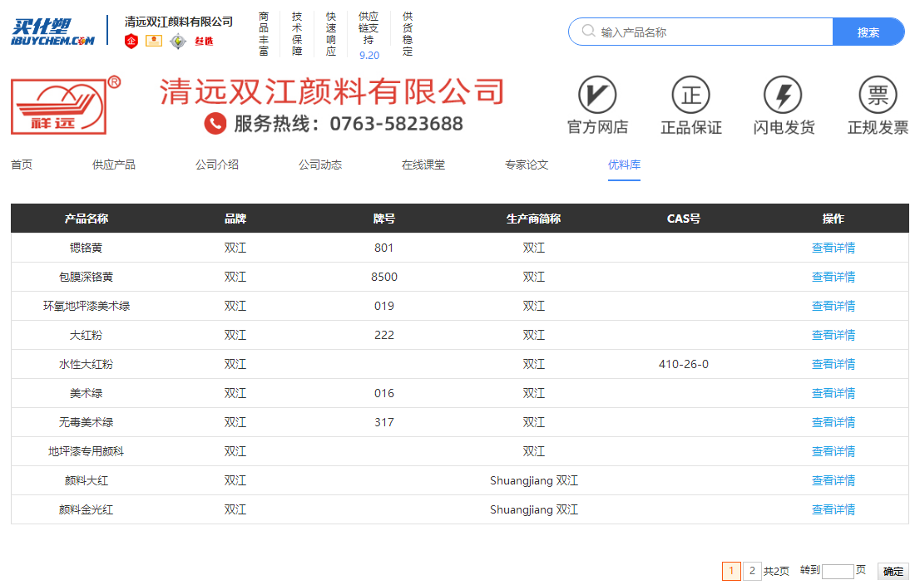Click the 生产商简称 column header
920x585 pixels.
click(x=534, y=219)
